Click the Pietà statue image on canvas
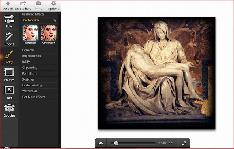 pos(157,73)
